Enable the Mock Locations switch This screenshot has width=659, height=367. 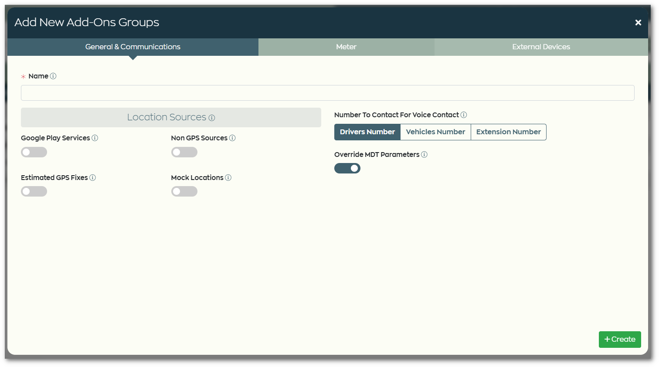[x=184, y=191]
